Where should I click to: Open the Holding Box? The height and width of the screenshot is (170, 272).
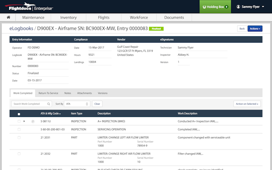pyautogui.click(x=215, y=7)
